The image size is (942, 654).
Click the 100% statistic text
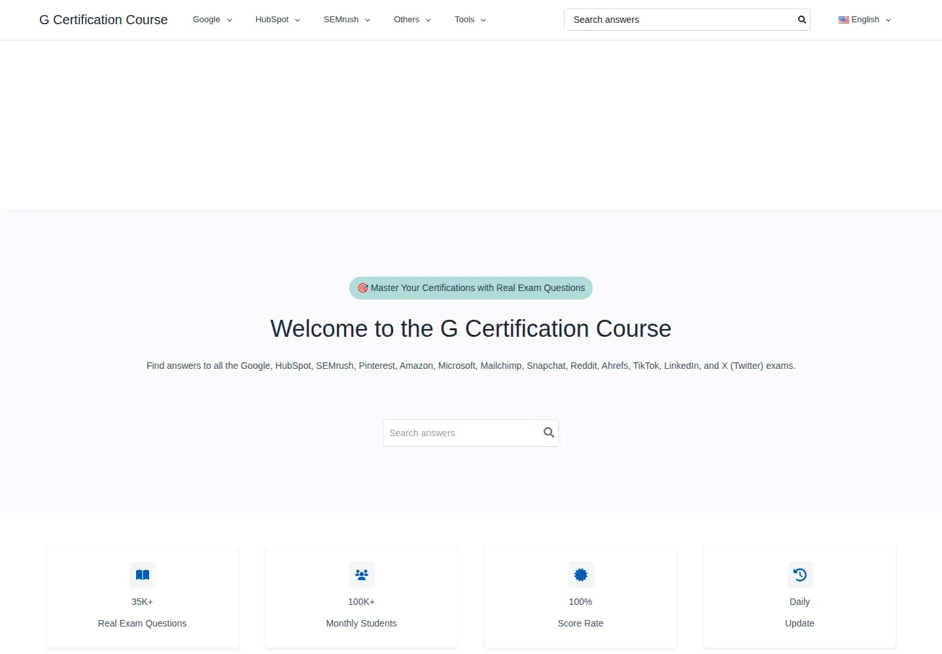pyautogui.click(x=580, y=602)
